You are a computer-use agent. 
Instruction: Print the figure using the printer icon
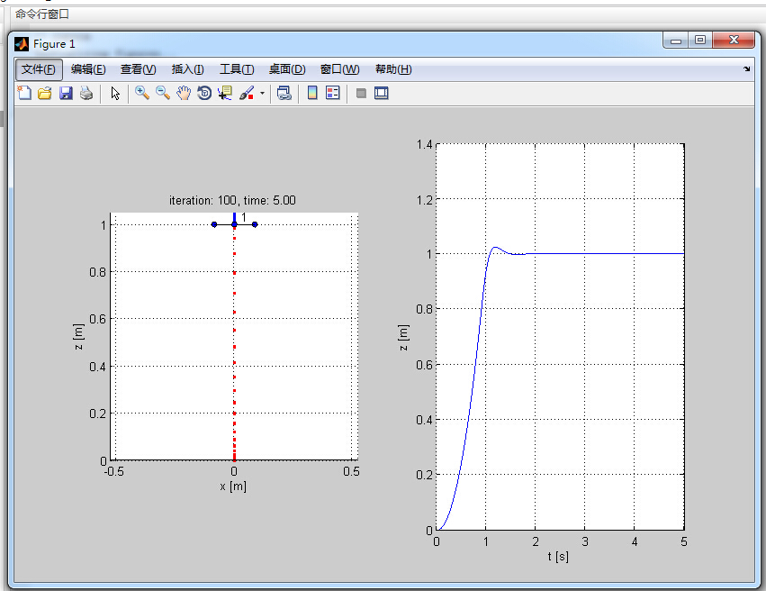tap(86, 93)
